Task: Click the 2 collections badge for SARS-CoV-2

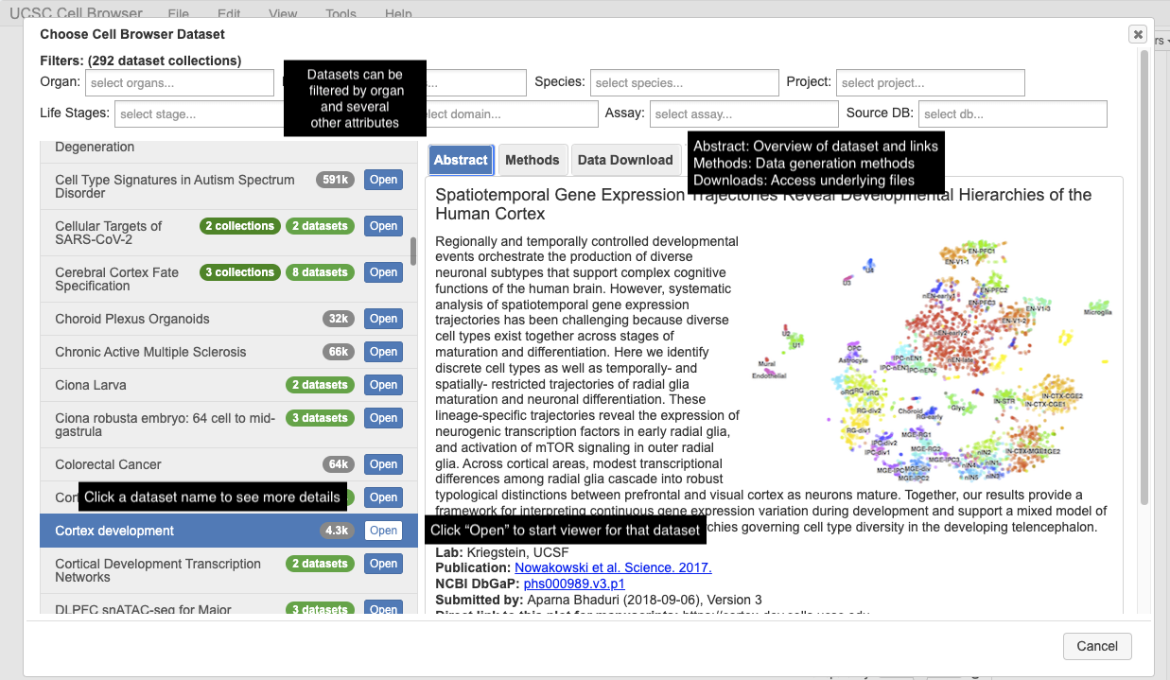Action: 240,226
